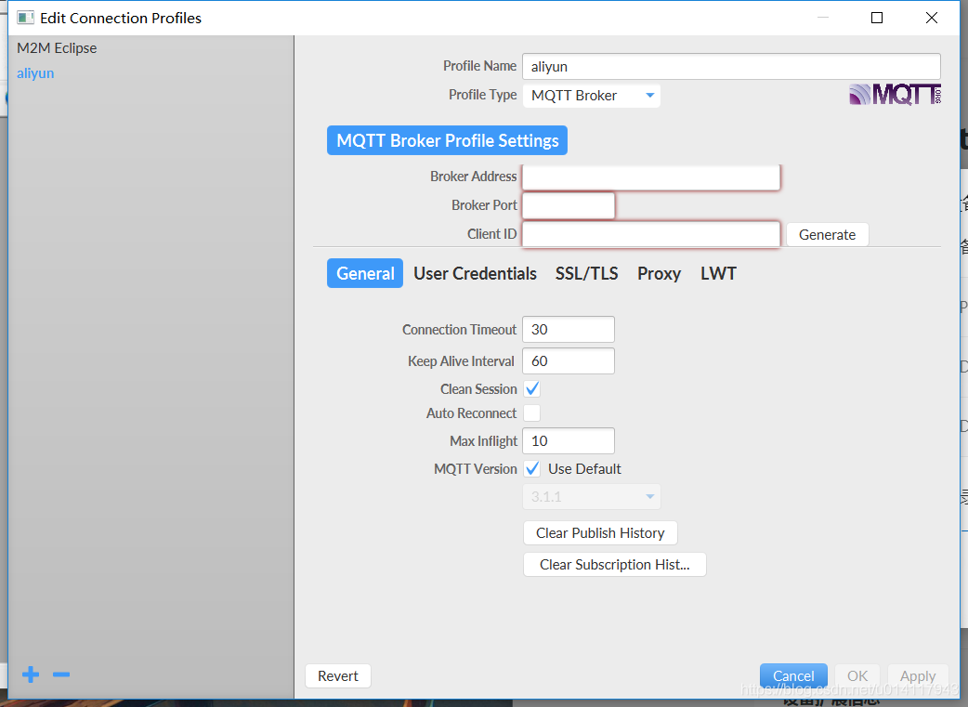Click the Clear Publish History button
The width and height of the screenshot is (968, 707).
pyautogui.click(x=600, y=533)
